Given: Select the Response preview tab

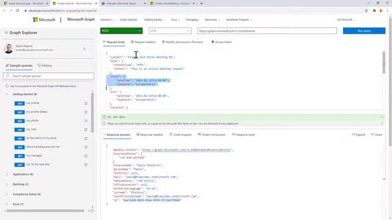Looking at the screenshot, I should point(117,134).
